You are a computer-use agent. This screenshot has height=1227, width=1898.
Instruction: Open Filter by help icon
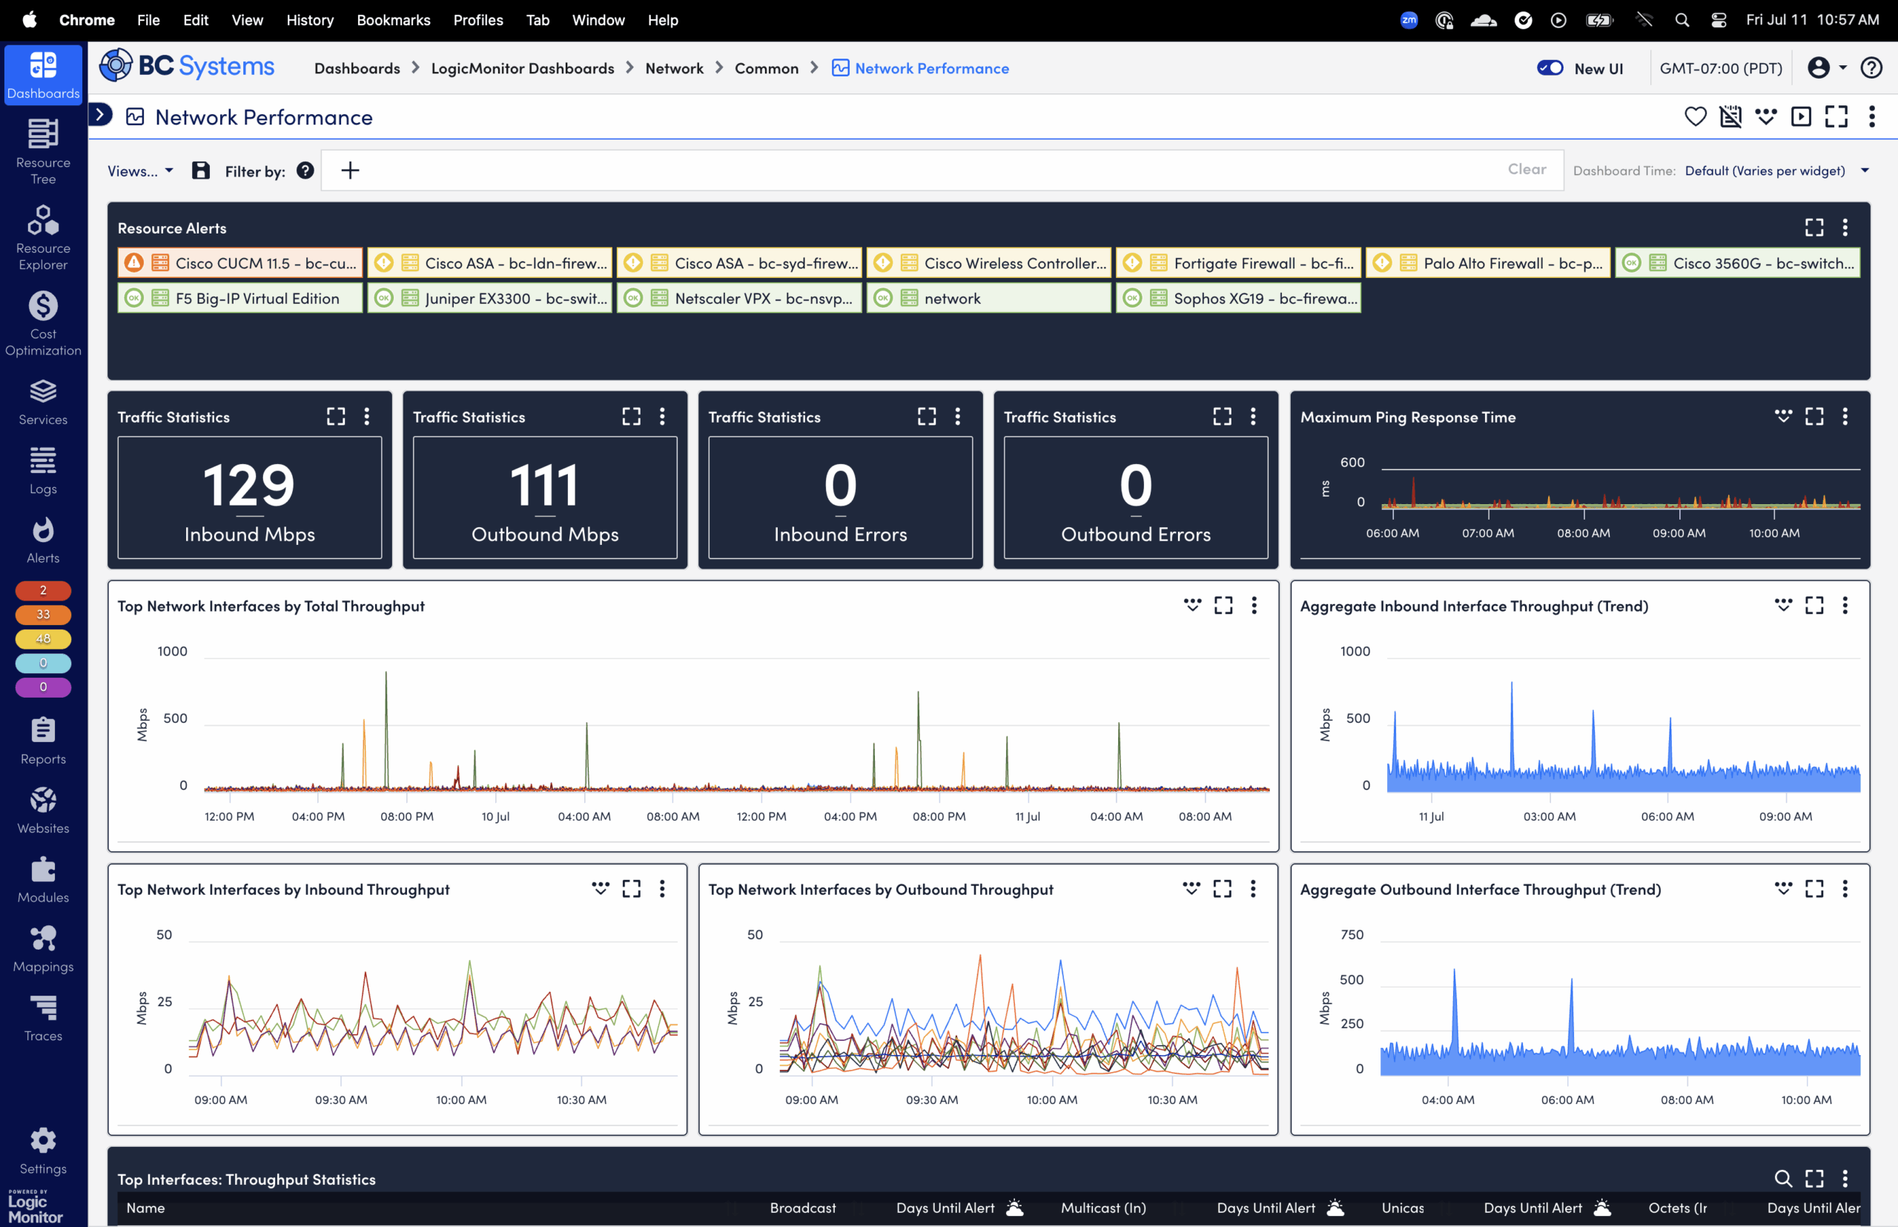pos(305,171)
